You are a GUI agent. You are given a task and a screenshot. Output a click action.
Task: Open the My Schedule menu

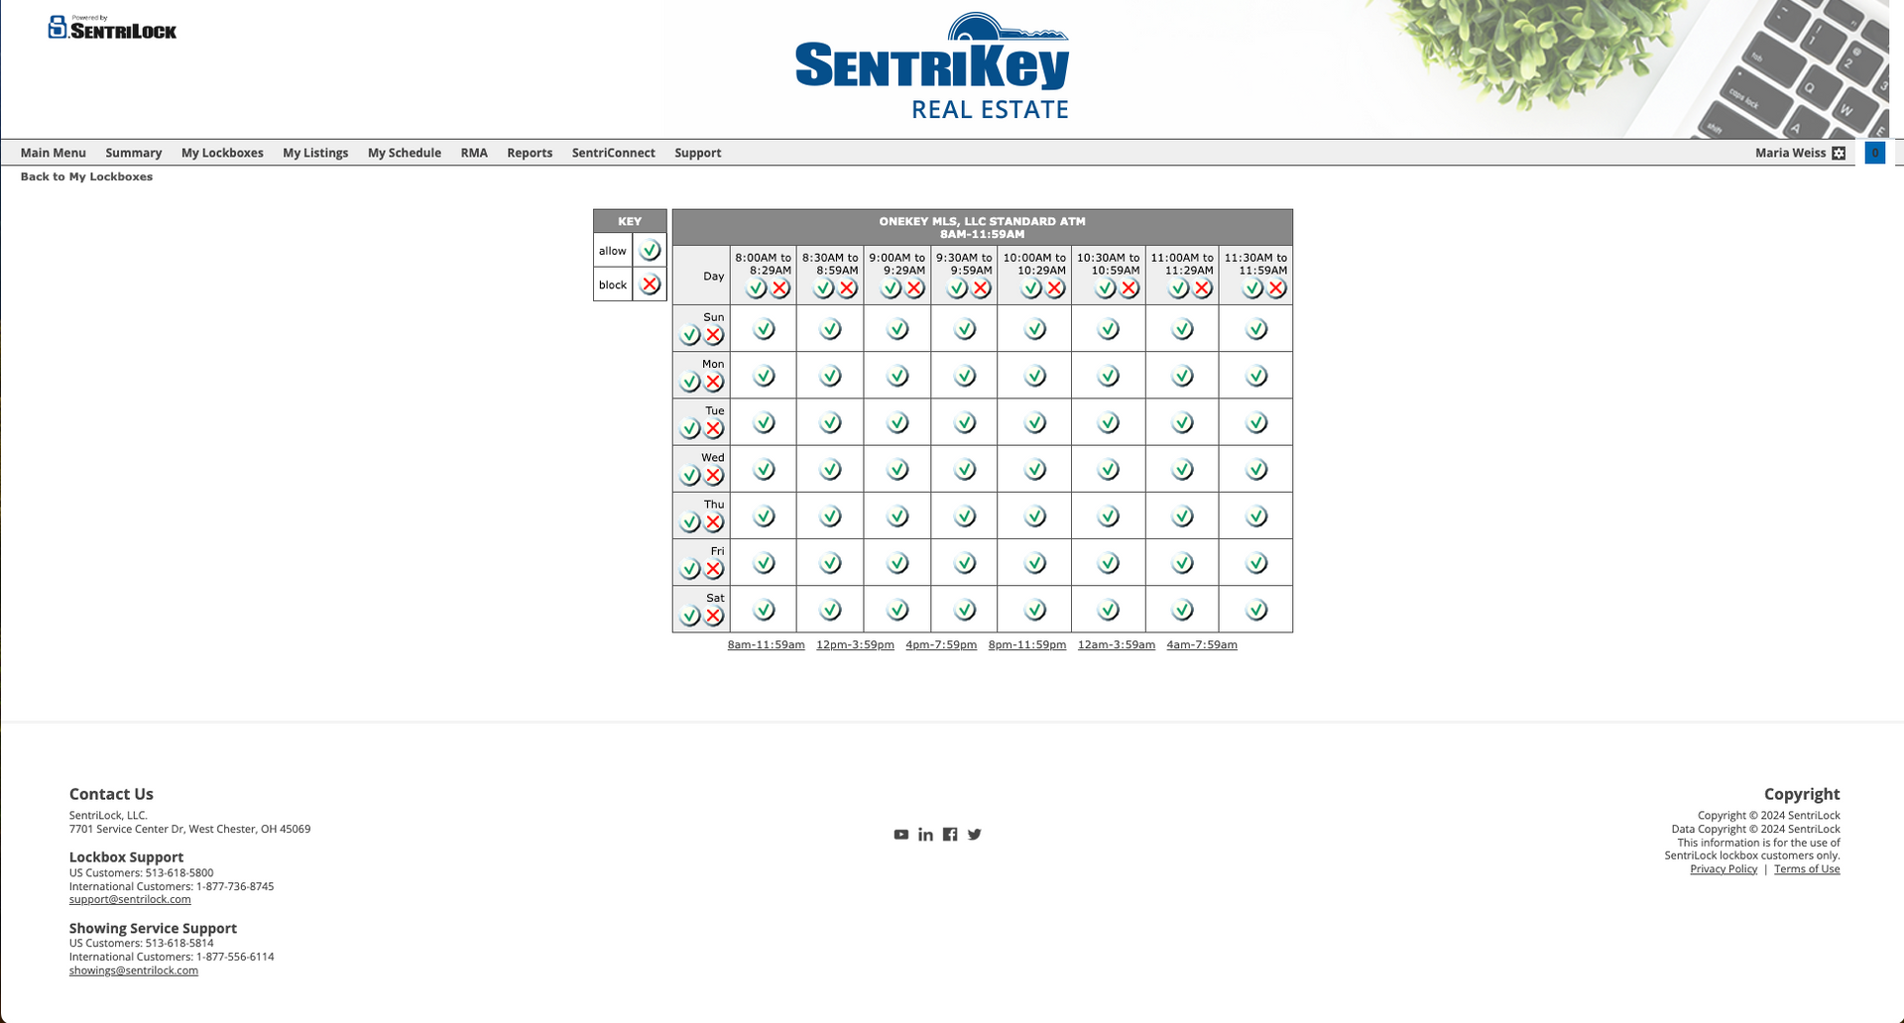tap(404, 153)
